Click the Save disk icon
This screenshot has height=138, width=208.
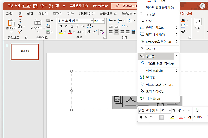pyautogui.click(x=35, y=6)
